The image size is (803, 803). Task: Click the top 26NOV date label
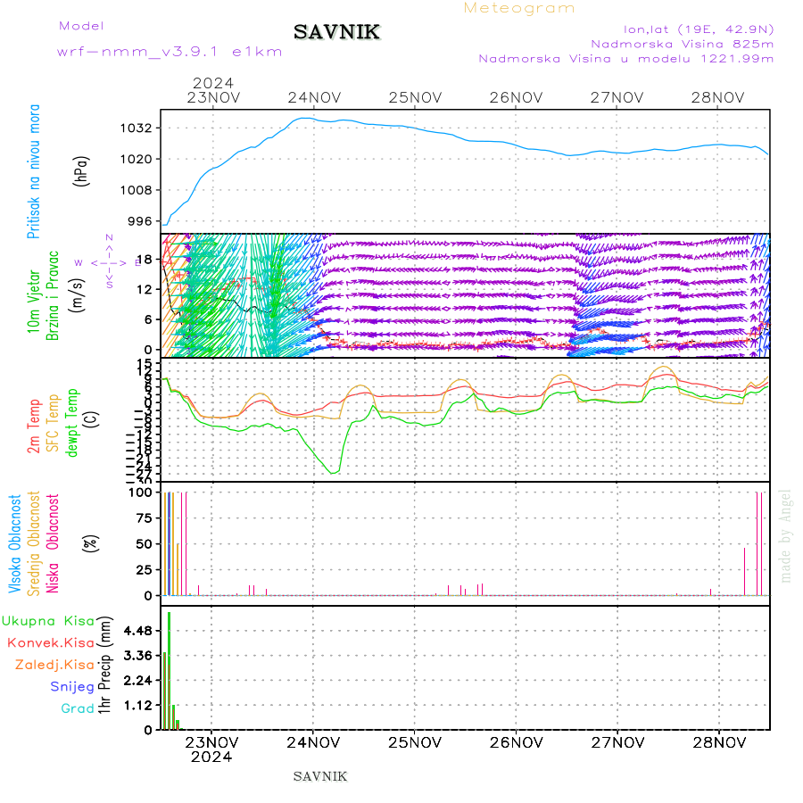pyautogui.click(x=516, y=98)
